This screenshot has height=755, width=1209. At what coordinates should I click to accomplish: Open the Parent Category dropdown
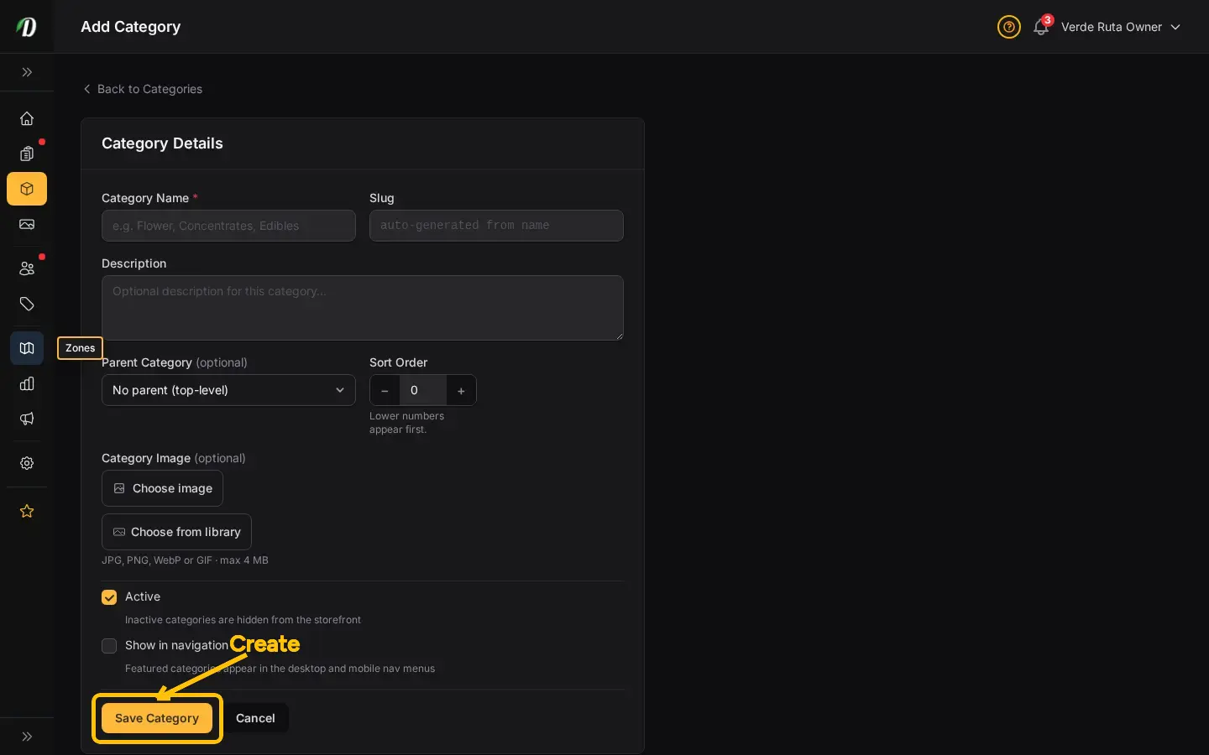click(228, 390)
